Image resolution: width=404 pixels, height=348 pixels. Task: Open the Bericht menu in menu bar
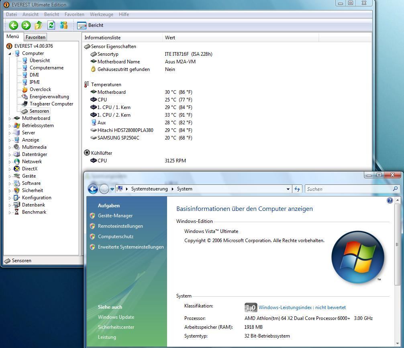pos(51,14)
